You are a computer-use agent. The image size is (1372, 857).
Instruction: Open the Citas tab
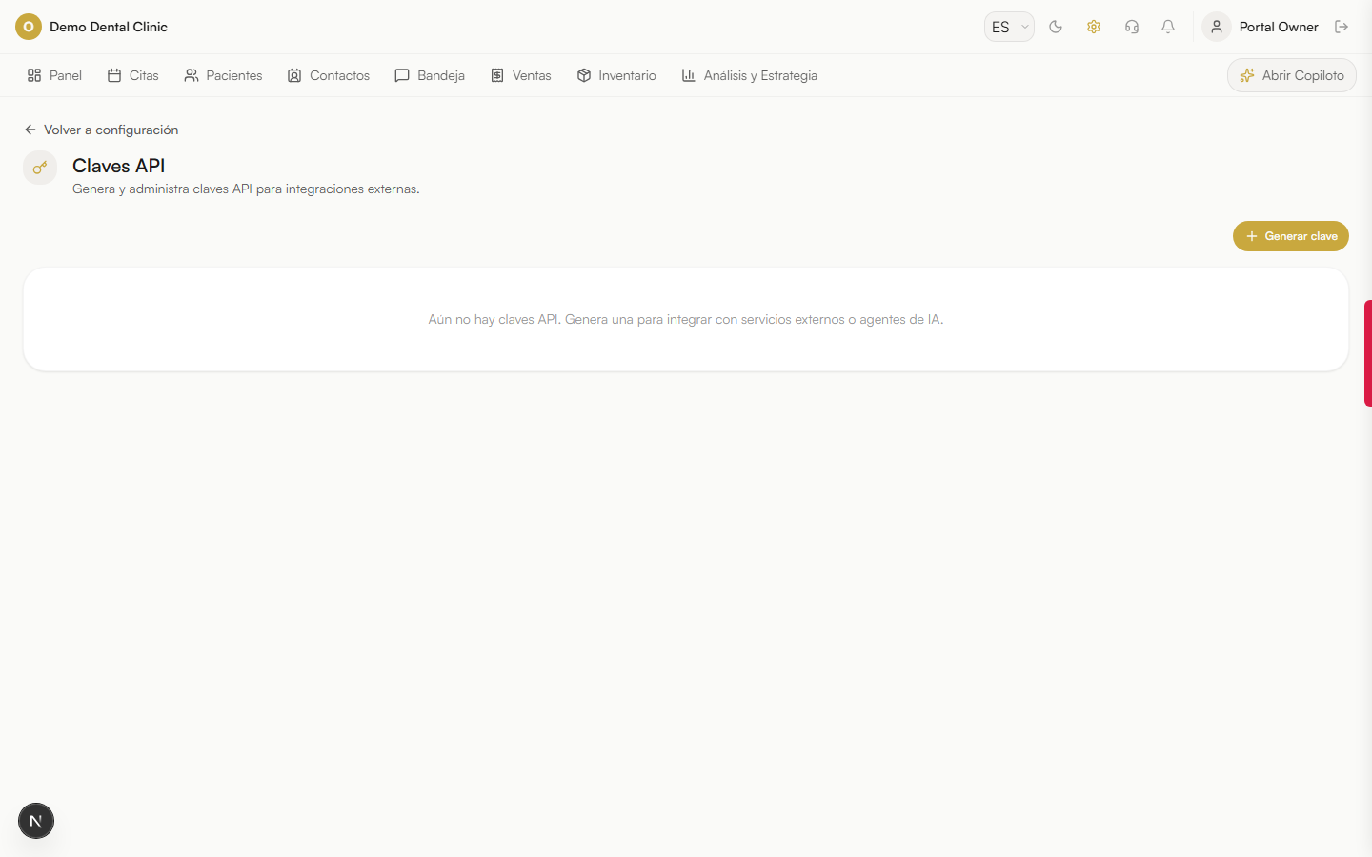coord(133,75)
